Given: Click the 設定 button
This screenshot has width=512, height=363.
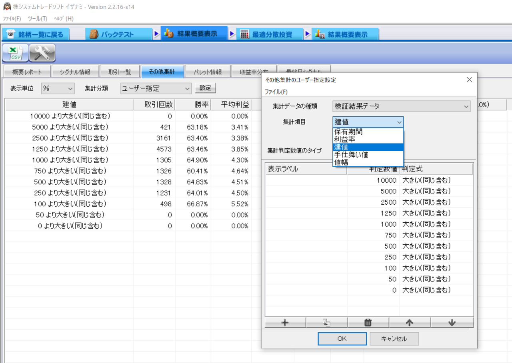Looking at the screenshot, I should (x=205, y=88).
